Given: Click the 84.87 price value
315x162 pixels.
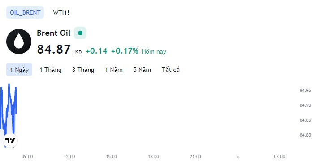Looking at the screenshot, I should (54, 49).
